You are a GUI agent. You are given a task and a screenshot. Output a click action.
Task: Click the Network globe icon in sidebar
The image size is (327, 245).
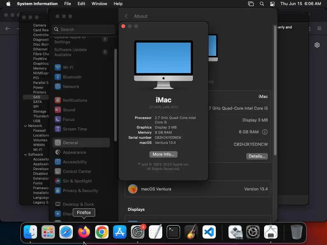pyautogui.click(x=58, y=87)
